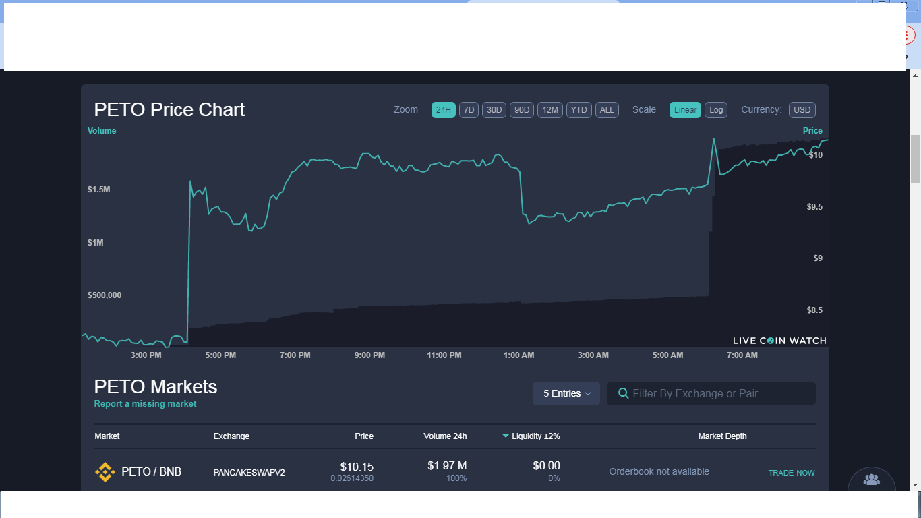Enable Linear chart scale

(686, 110)
